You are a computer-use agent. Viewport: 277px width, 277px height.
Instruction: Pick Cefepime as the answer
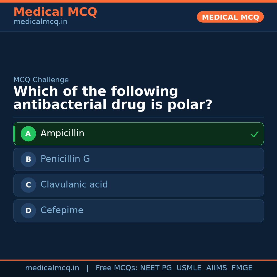[x=138, y=211]
